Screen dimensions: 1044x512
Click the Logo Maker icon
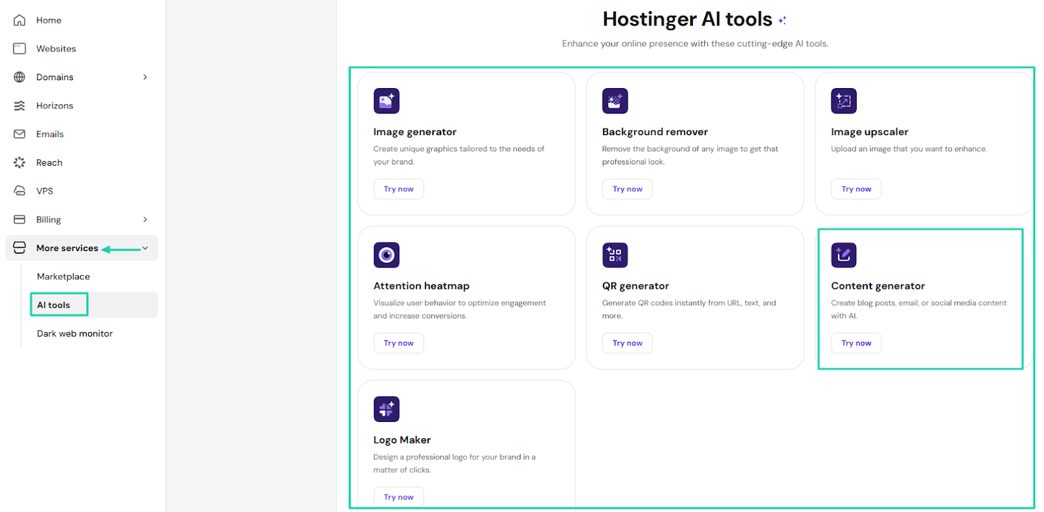[386, 409]
